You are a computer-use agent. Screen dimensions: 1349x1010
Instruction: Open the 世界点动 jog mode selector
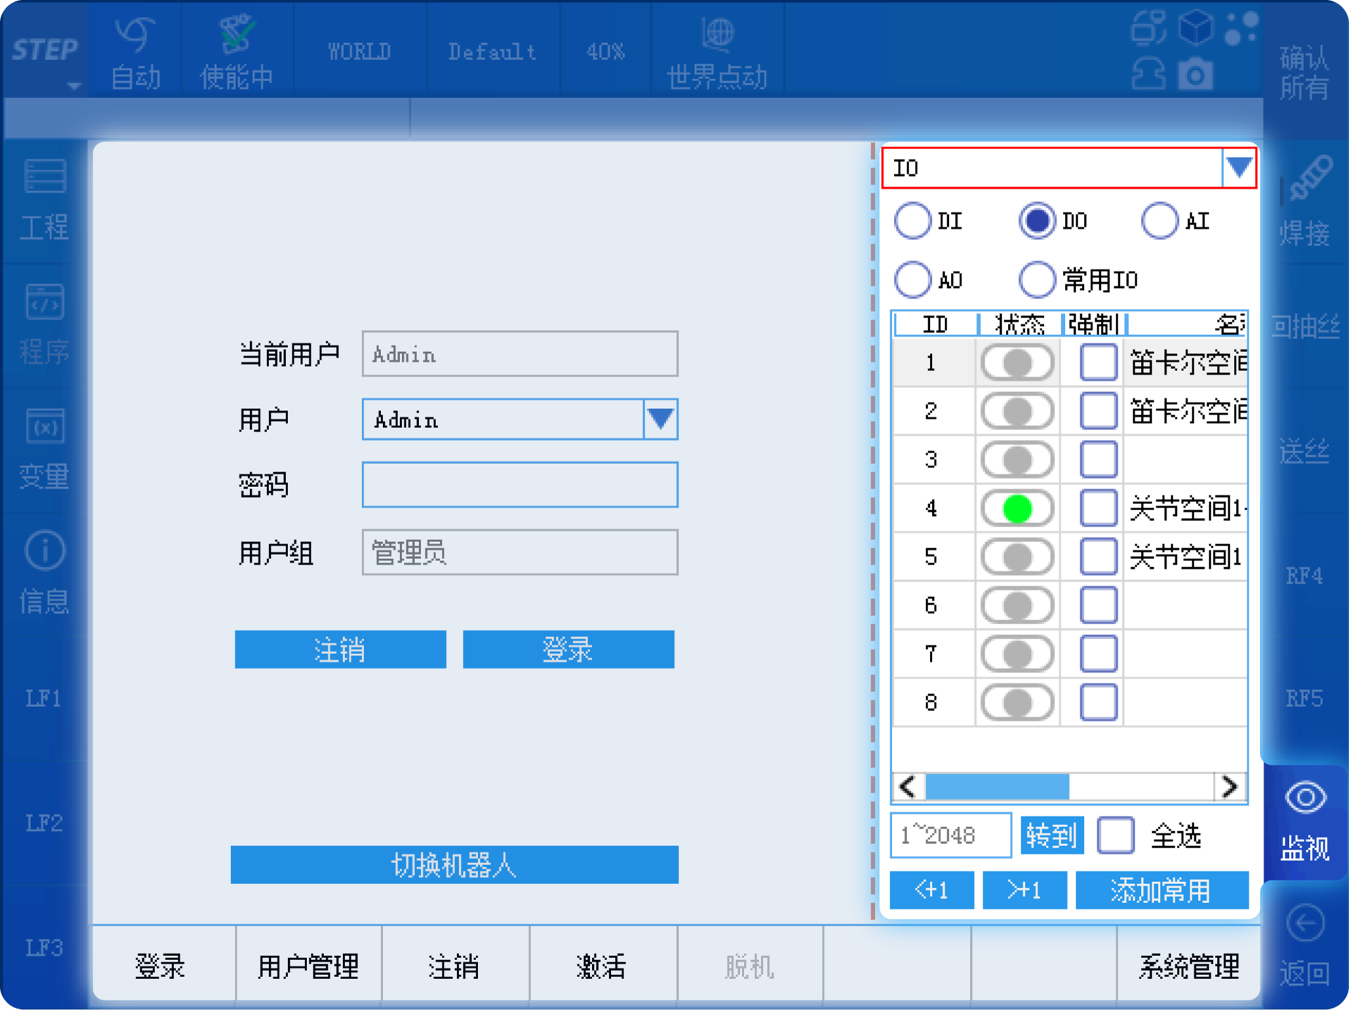[717, 51]
